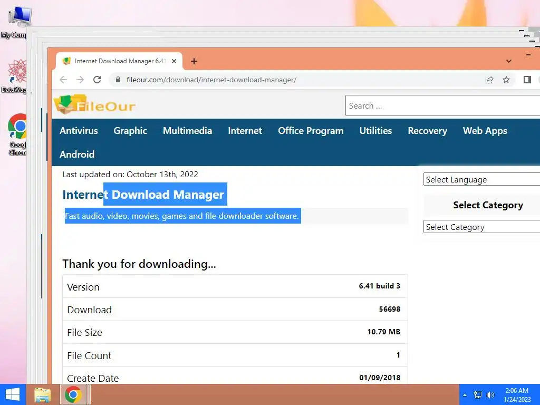Click the Version value 6.41 build 3
Screen dimensions: 540x405
tap(380, 286)
